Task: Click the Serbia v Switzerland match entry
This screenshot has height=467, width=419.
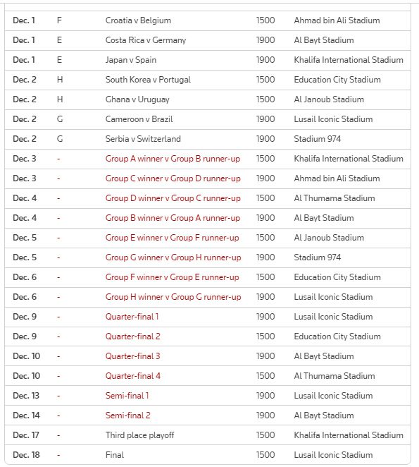Action: pyautogui.click(x=143, y=139)
